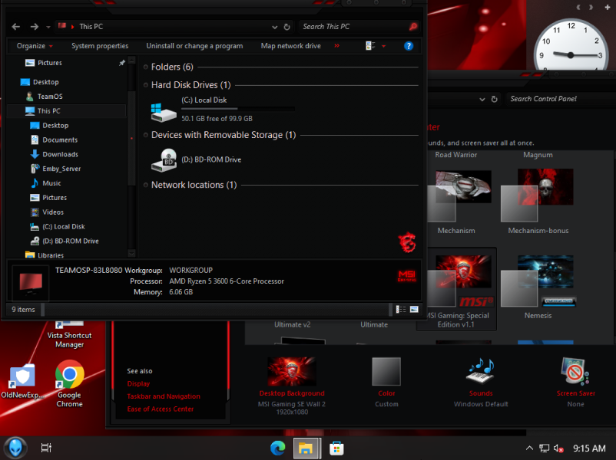Screen dimensions: 616x460
Task: Open System properties
Action: 100,46
